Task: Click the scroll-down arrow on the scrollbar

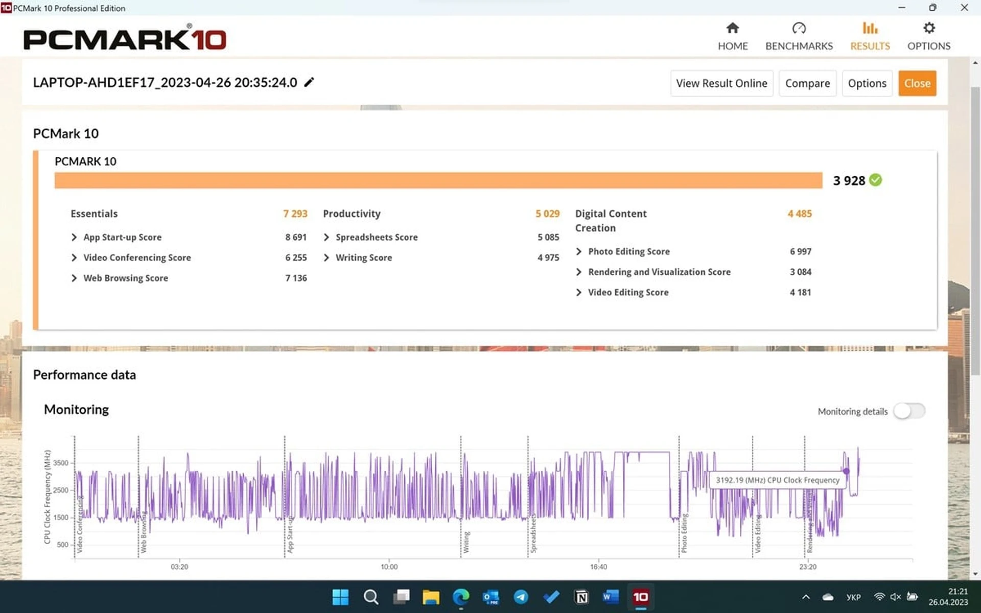Action: tap(975, 574)
